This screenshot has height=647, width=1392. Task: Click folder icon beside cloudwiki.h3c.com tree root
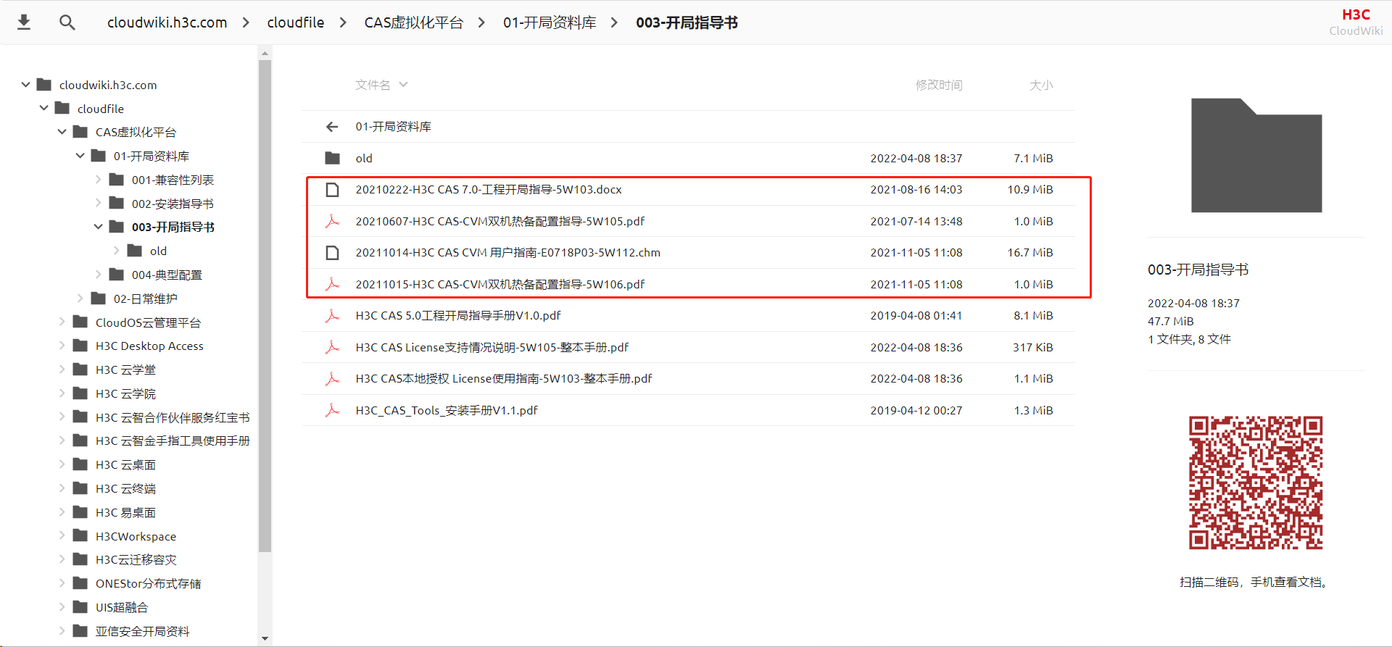pos(44,85)
